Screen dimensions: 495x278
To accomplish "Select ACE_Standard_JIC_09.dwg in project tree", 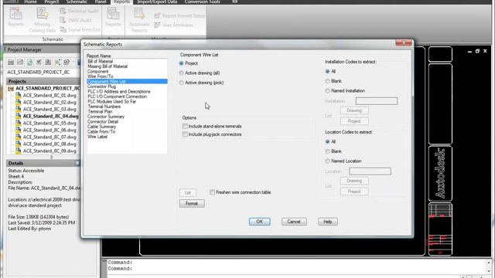I will 49,151.
